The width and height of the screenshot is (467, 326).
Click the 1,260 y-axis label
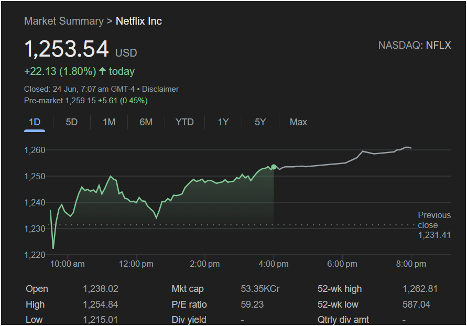[x=35, y=150]
